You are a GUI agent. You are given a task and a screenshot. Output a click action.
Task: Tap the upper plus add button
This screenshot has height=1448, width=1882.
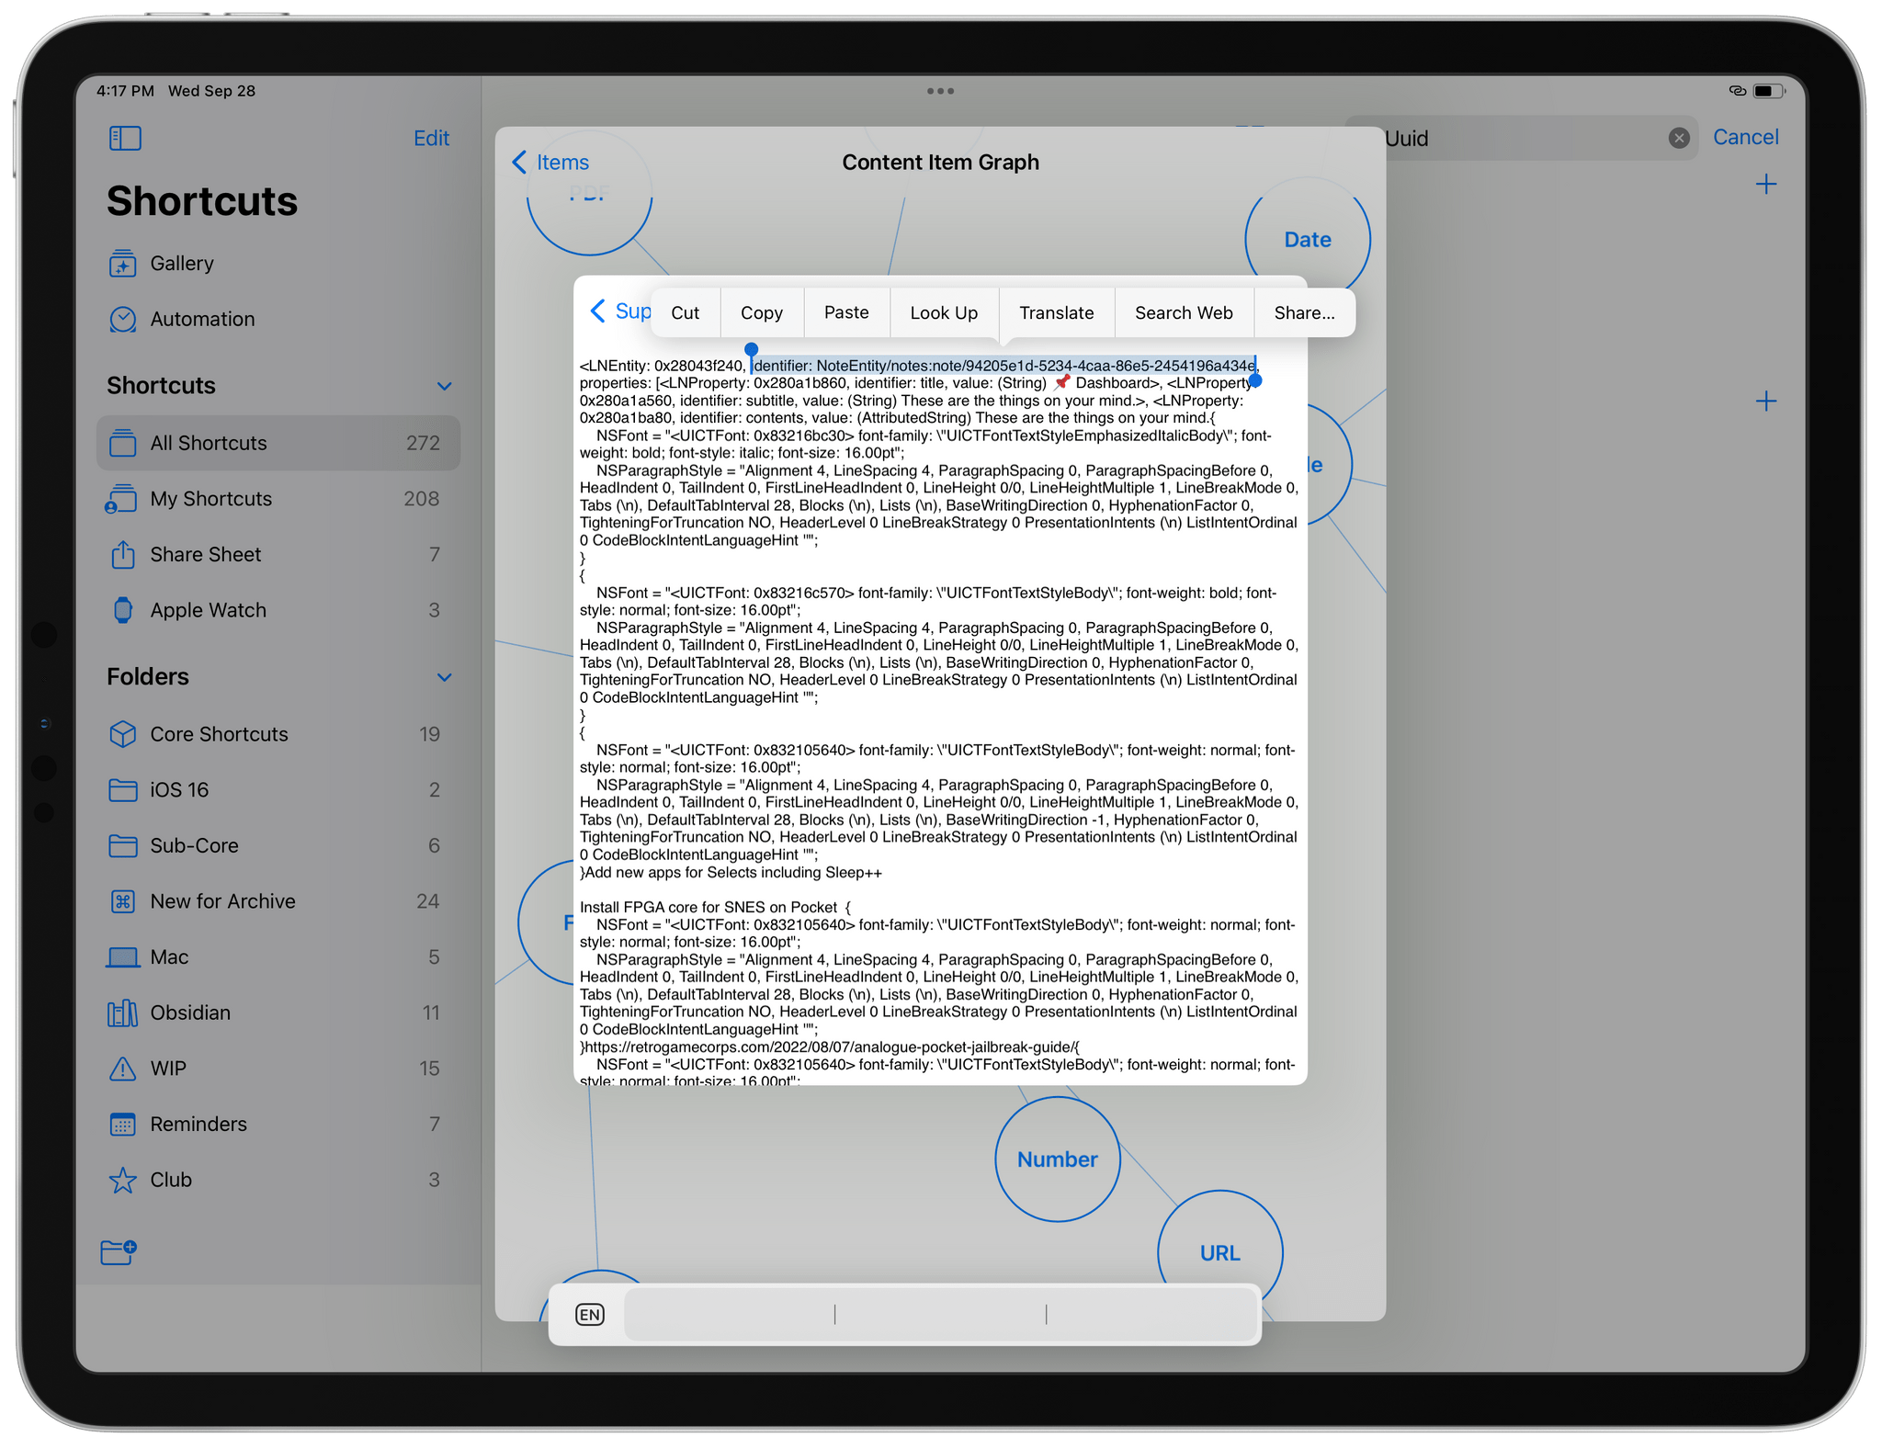click(1766, 185)
